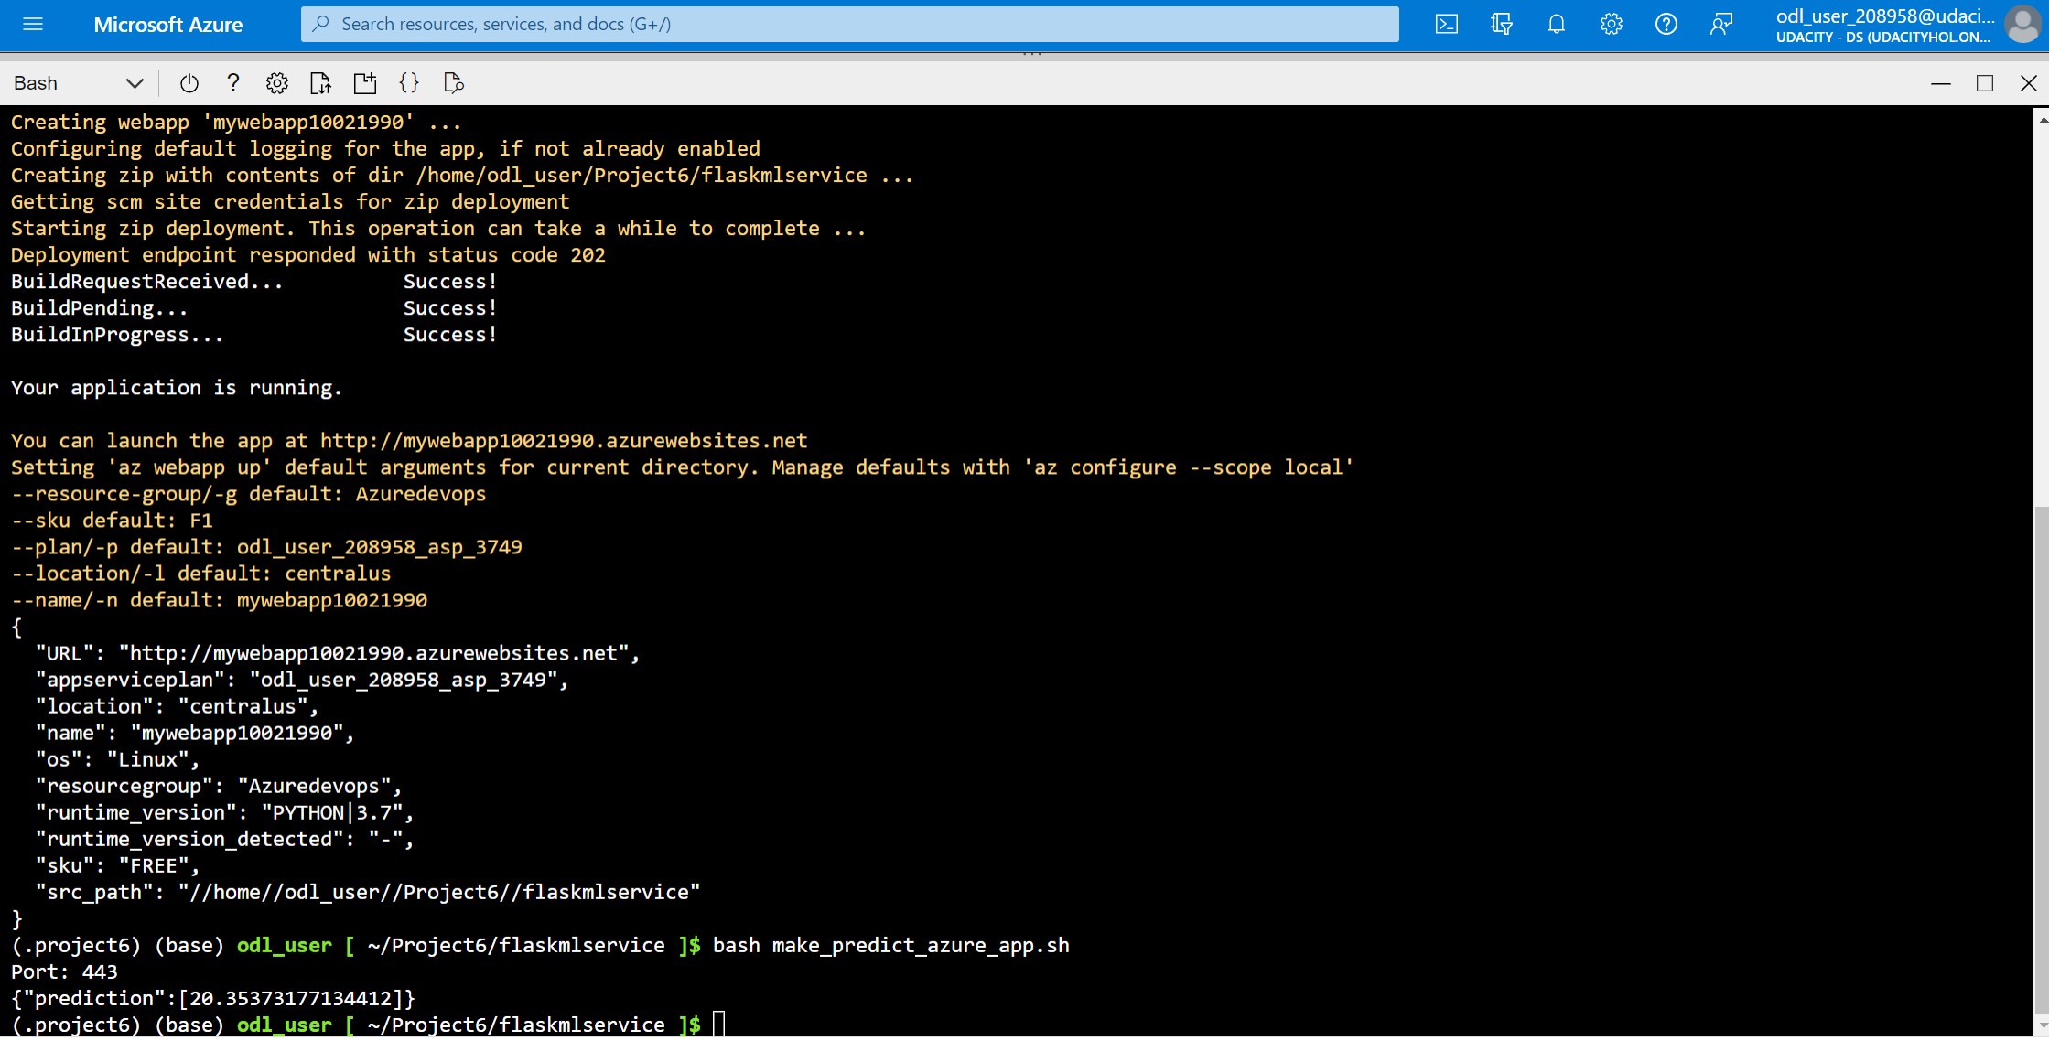Viewport: 2049px width, 1041px height.
Task: Open the portal hamburger menu
Action: pos(32,25)
